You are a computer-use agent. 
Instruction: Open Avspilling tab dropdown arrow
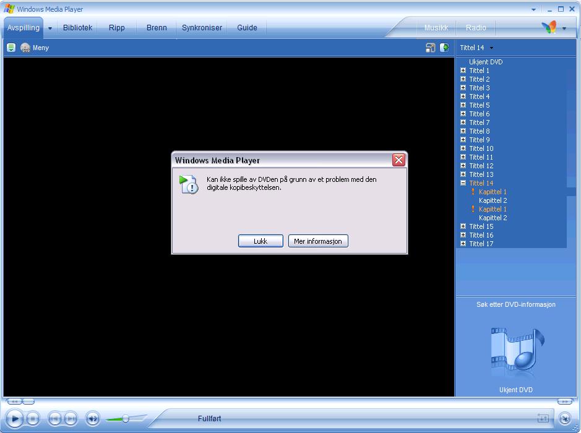[50, 28]
